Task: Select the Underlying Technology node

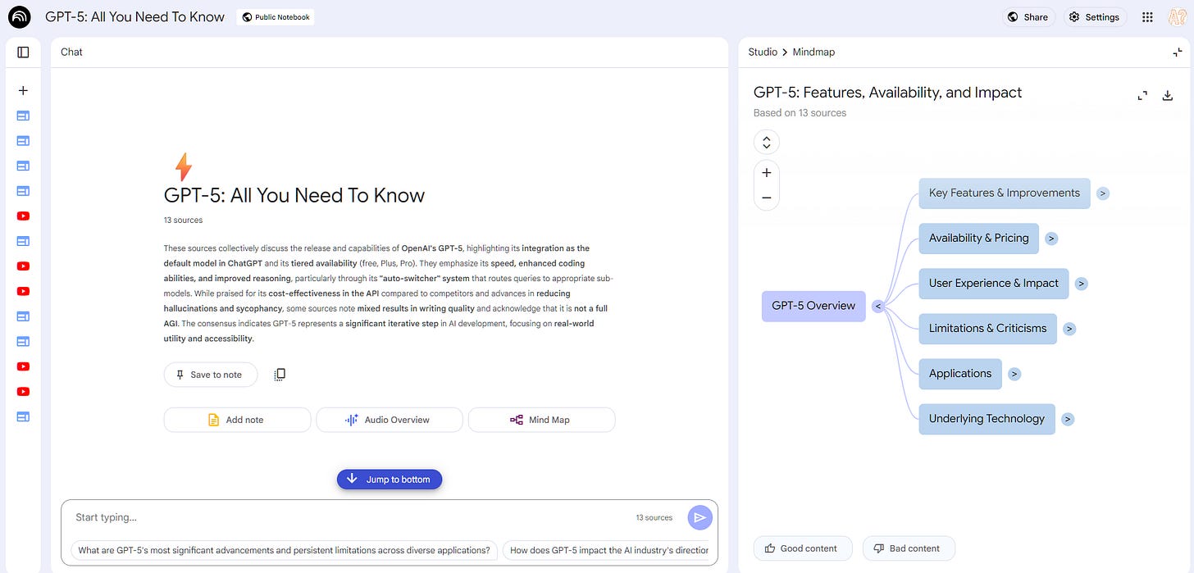Action: pyautogui.click(x=987, y=419)
